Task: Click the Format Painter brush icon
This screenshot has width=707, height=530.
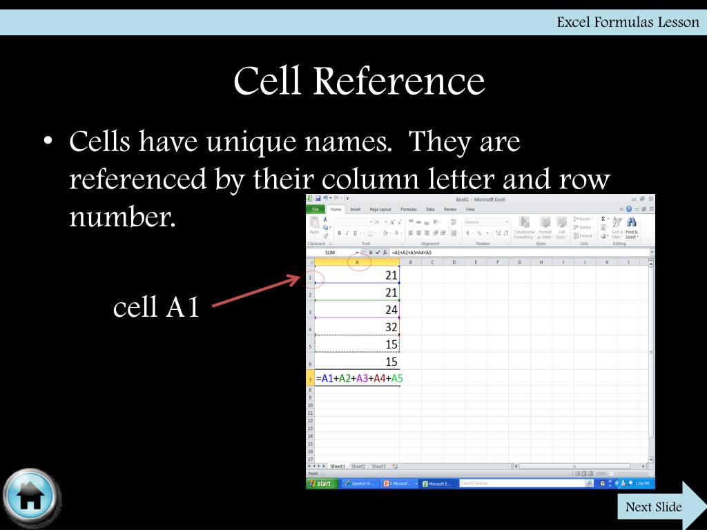Action: tap(325, 236)
